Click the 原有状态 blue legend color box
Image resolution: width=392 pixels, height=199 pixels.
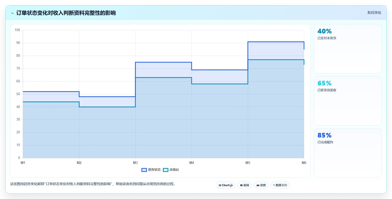coord(144,170)
